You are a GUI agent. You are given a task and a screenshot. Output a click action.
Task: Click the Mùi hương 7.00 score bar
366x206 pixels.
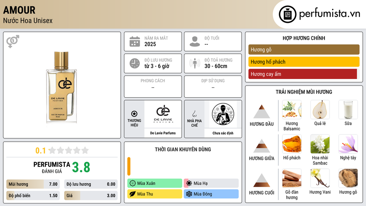[x=33, y=184]
